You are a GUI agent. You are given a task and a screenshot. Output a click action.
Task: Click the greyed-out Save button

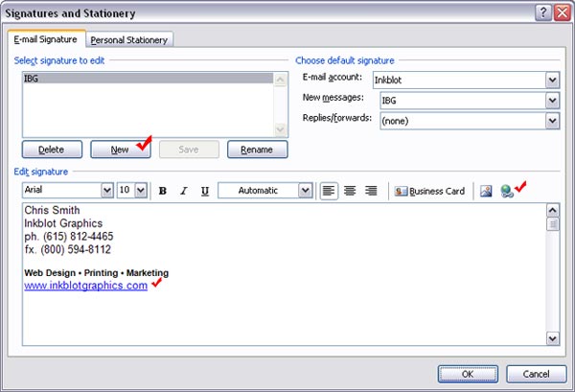189,150
